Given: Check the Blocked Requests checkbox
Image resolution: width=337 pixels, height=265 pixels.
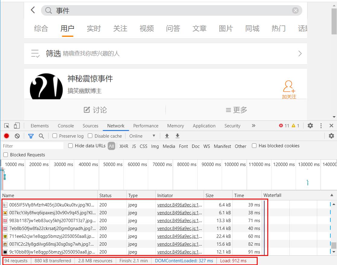Looking at the screenshot, I should tap(6, 155).
